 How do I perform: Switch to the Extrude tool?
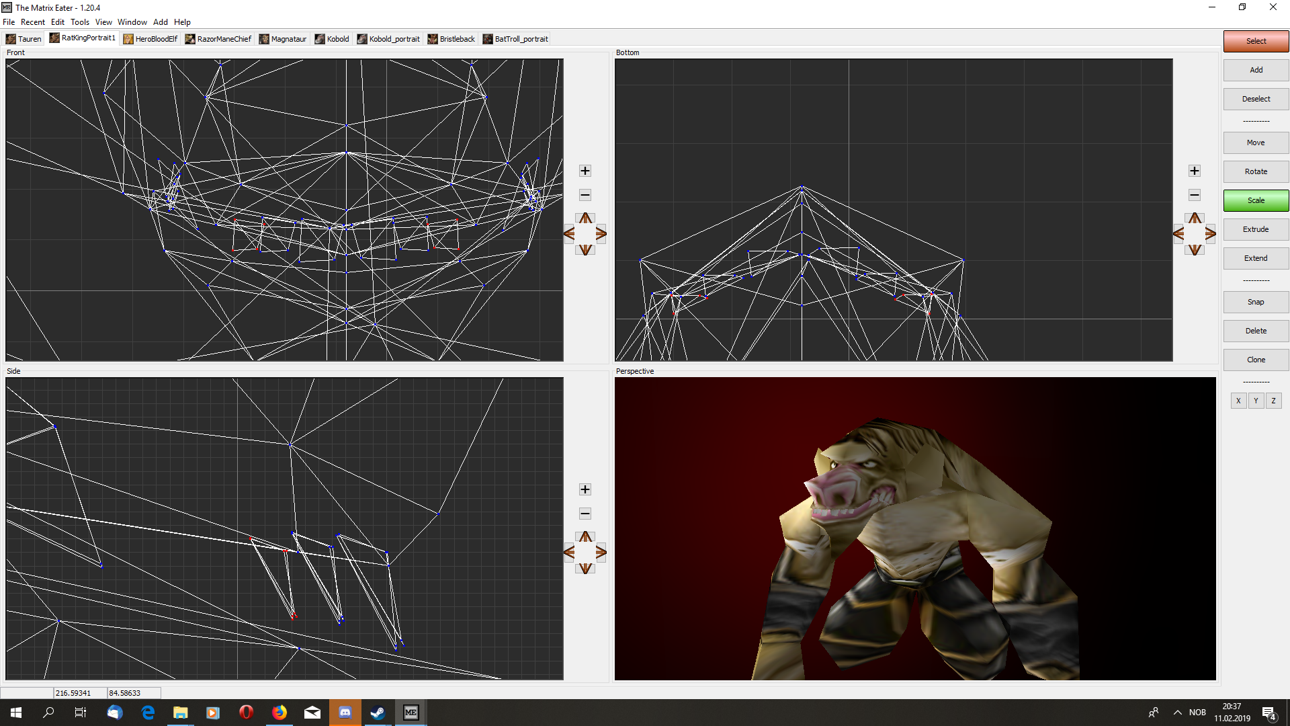pyautogui.click(x=1256, y=229)
